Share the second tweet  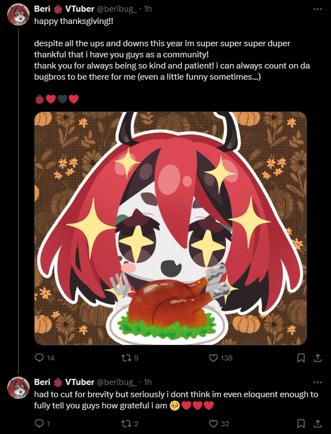[x=318, y=423]
